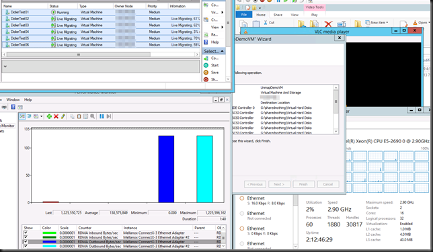The height and width of the screenshot is (252, 433).
Task: Expand the collapsed details pane chevron
Action: 5,67
